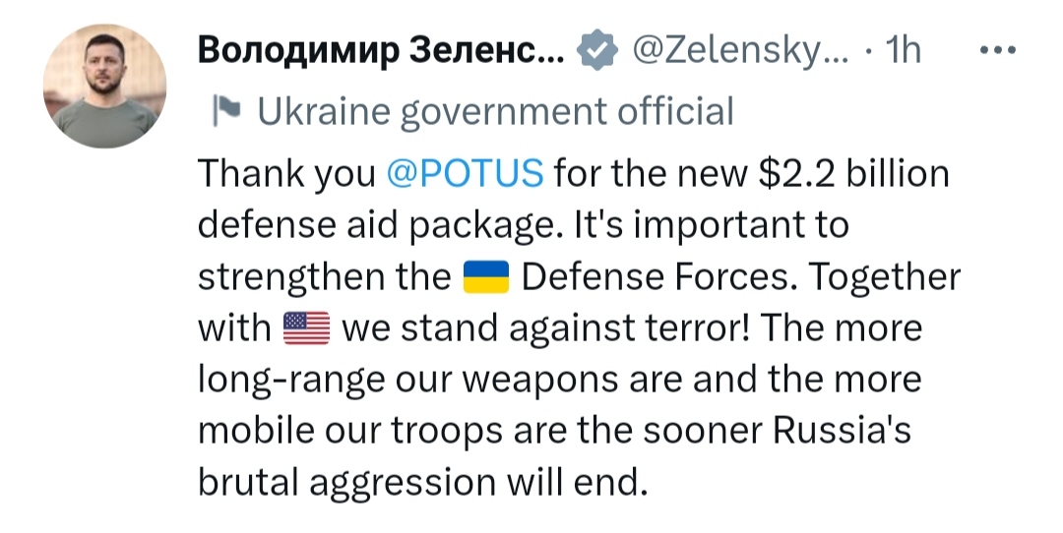Screen dimensions: 1063x533
Task: Click the "Thank you" opening words
Action: [286, 175]
